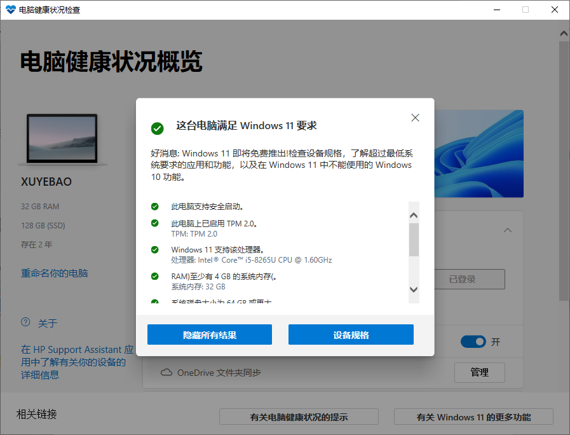Turn off the 开 toggle switch
The width and height of the screenshot is (570, 435).
473,342
